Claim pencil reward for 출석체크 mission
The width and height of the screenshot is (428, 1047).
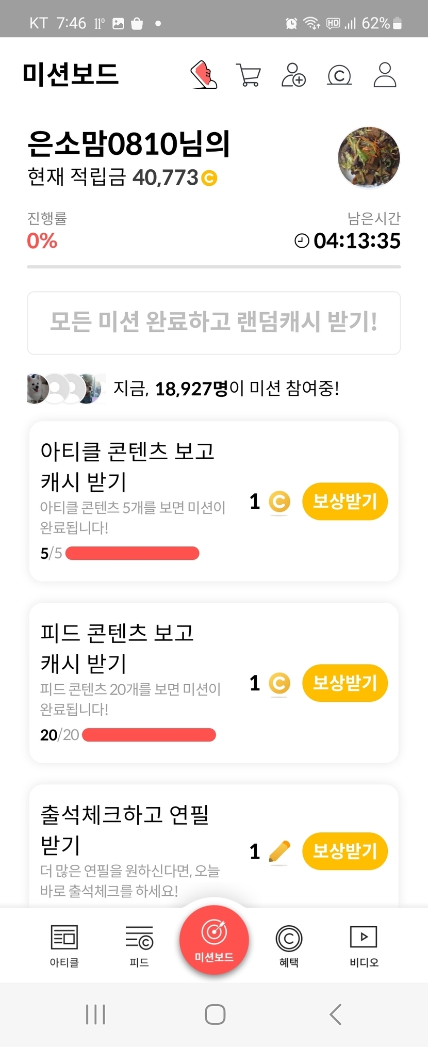click(x=344, y=851)
